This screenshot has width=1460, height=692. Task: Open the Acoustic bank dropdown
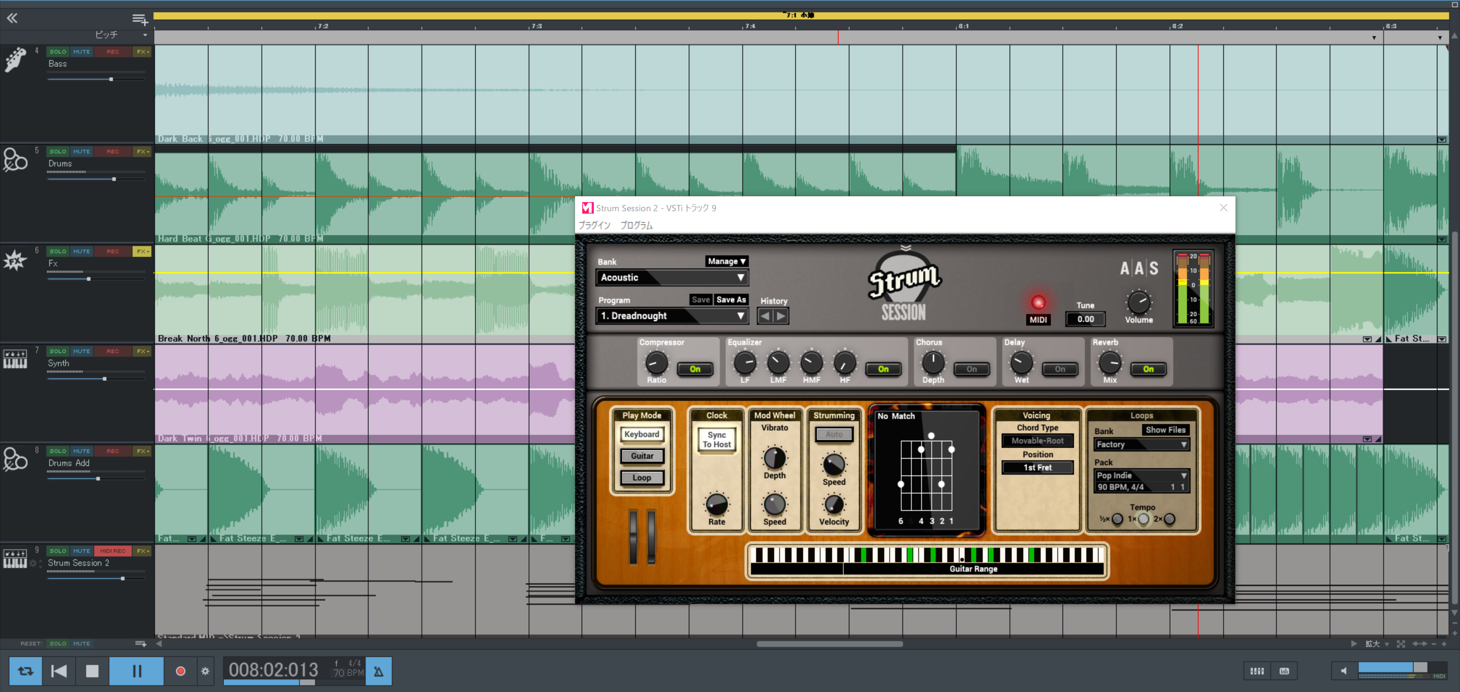tap(672, 277)
